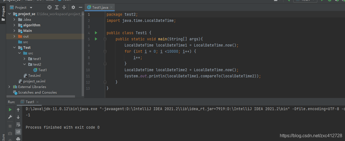Toggle scroll to end in console
The width and height of the screenshot is (345, 141).
[18, 131]
